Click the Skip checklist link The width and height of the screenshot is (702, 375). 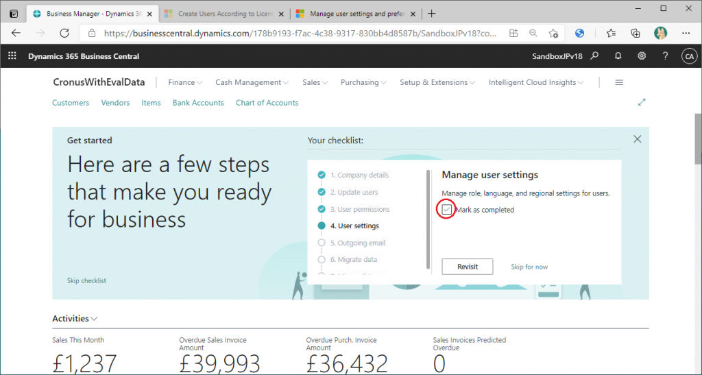point(86,280)
